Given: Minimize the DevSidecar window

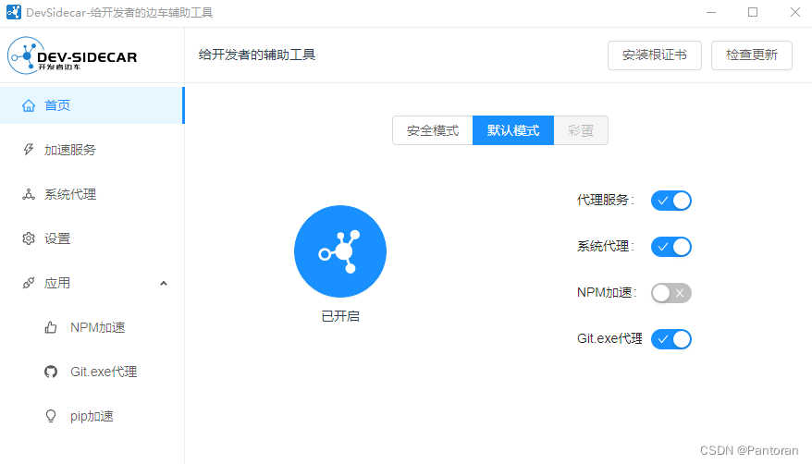Looking at the screenshot, I should (711, 12).
